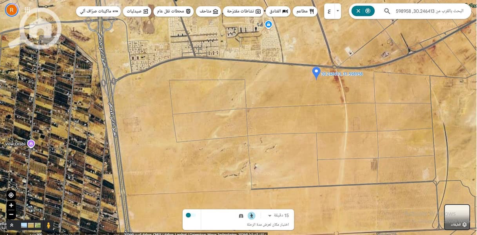Click the Street View pegman
The image size is (477, 235).
pos(49,225)
